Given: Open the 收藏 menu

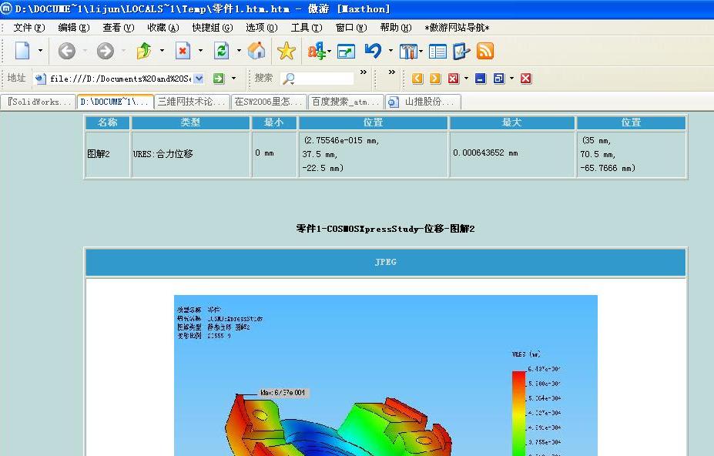Looking at the screenshot, I should (163, 28).
